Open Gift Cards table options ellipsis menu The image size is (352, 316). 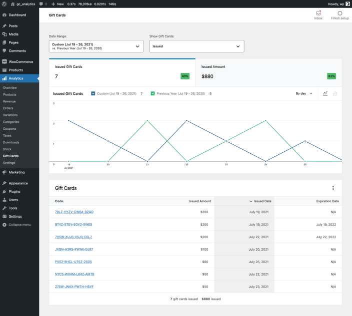(x=333, y=188)
